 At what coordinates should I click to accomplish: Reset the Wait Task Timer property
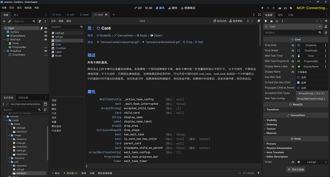point(293,56)
